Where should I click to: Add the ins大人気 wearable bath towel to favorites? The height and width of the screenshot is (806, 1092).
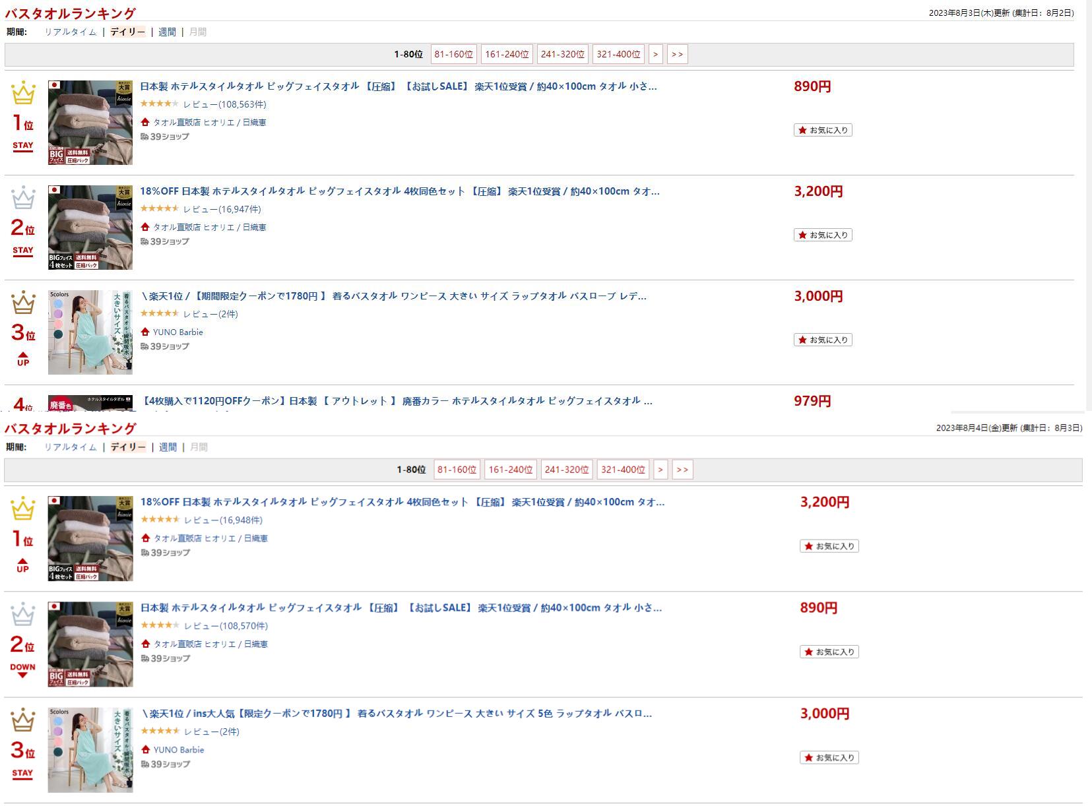[829, 758]
